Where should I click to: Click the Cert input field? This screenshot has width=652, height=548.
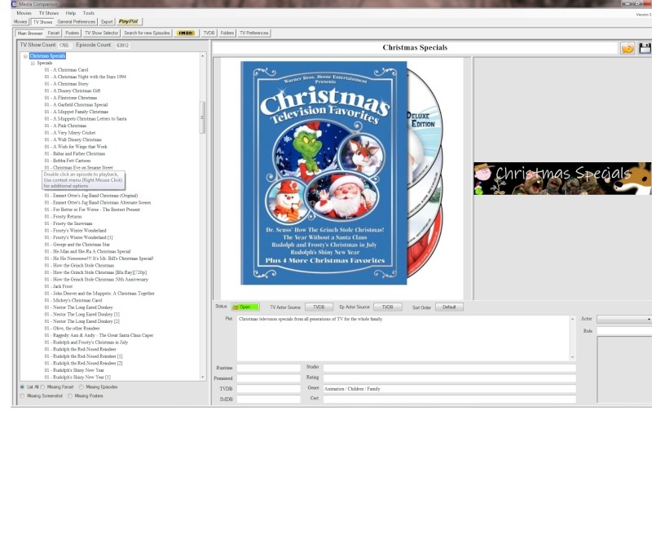pyautogui.click(x=450, y=399)
